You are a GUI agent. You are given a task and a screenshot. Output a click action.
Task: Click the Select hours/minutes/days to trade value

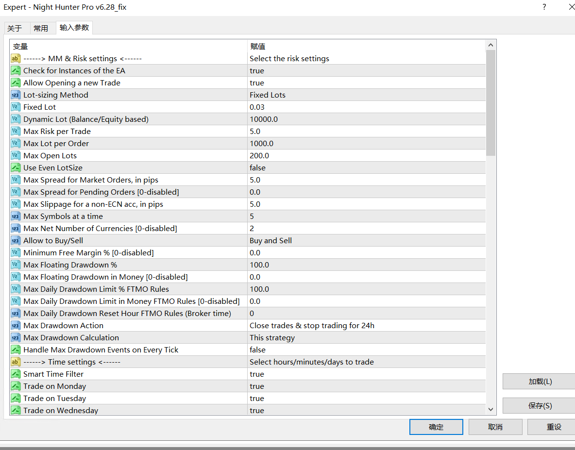(x=312, y=362)
